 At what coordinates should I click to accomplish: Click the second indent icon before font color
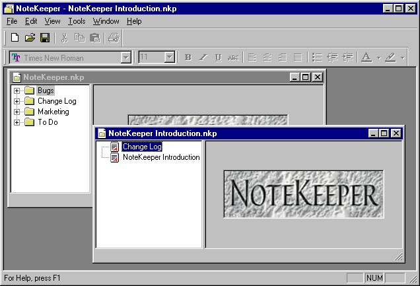point(348,57)
